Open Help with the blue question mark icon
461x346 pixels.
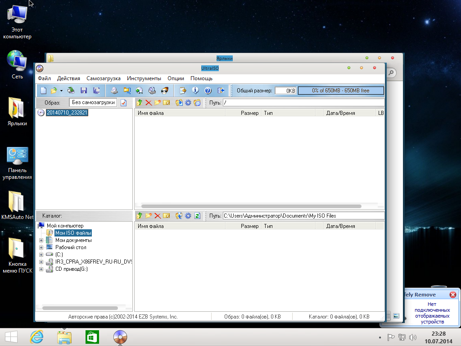(x=208, y=91)
